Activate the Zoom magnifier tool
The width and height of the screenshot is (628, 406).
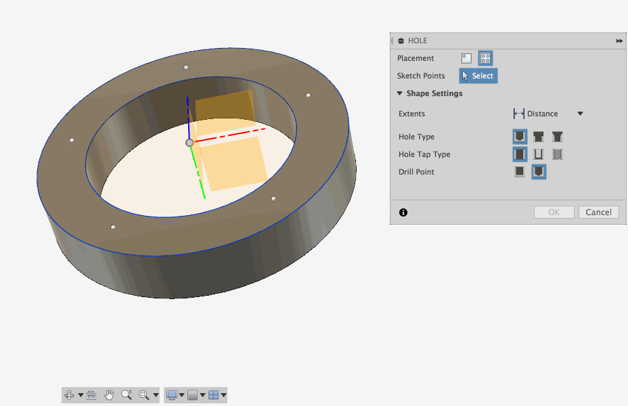tap(127, 395)
